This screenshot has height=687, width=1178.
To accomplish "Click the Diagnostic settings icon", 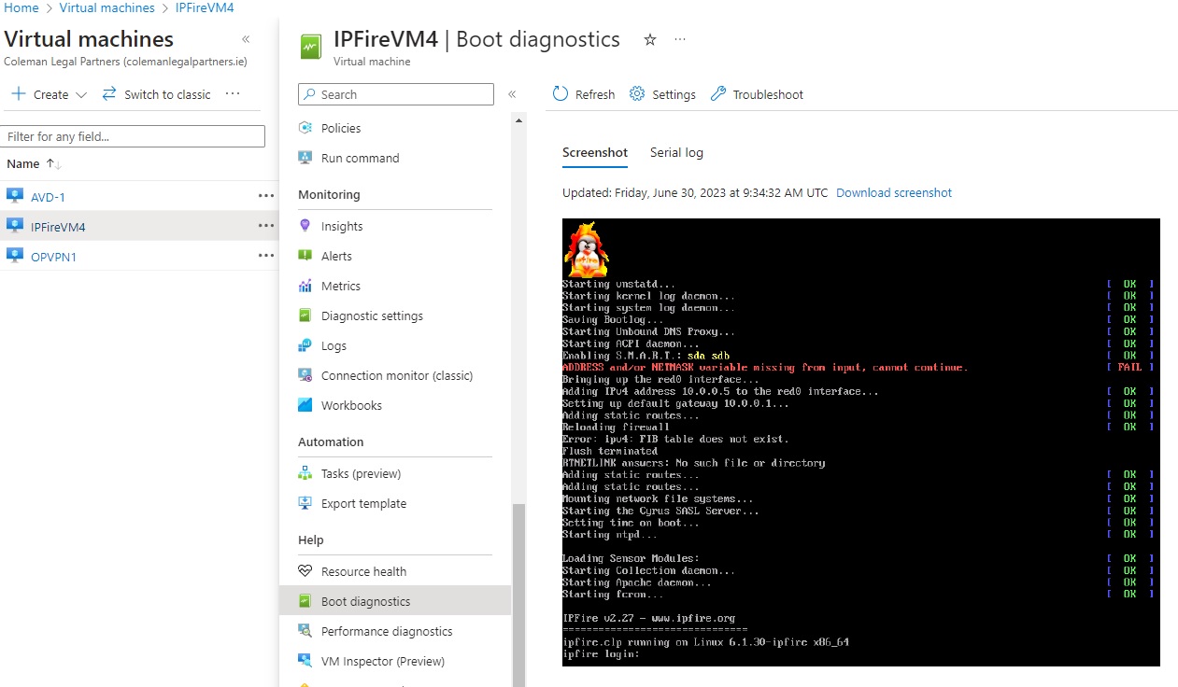I will pos(305,315).
